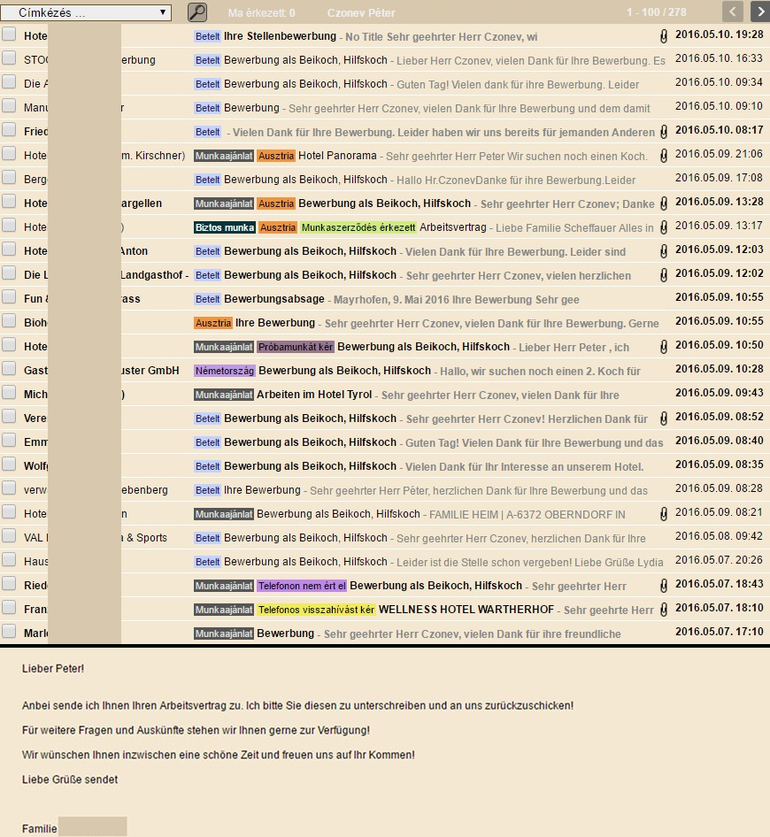This screenshot has height=837, width=770.
Task: Click the Telefonos visszahívást kér label
Action: click(316, 610)
